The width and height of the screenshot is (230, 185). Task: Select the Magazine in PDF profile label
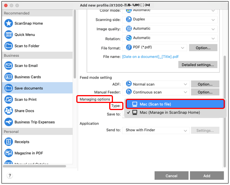click(x=29, y=153)
